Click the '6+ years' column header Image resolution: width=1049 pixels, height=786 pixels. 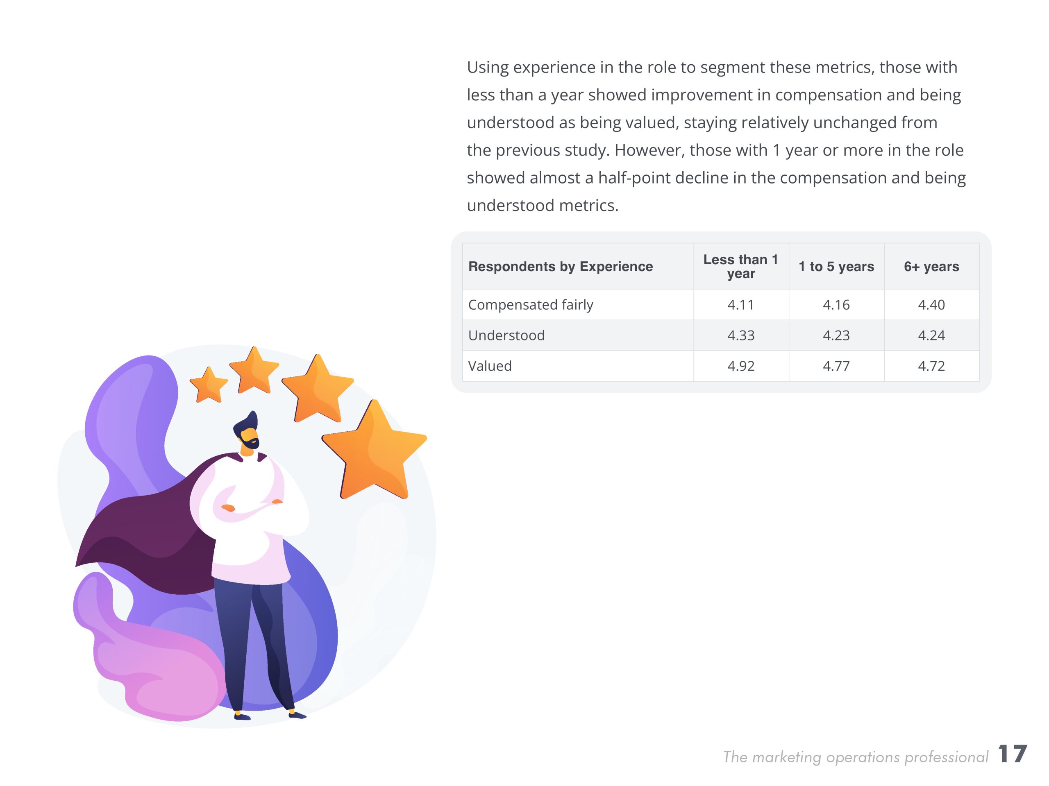(931, 266)
